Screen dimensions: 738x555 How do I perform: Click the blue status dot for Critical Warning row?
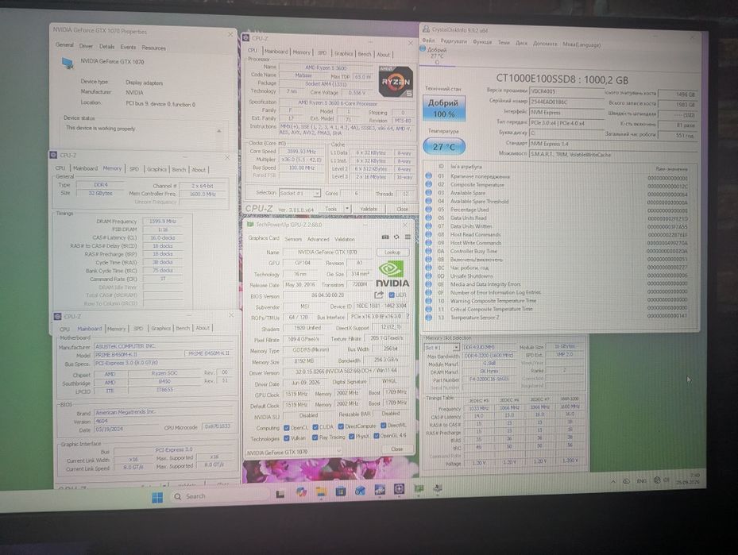coord(429,176)
